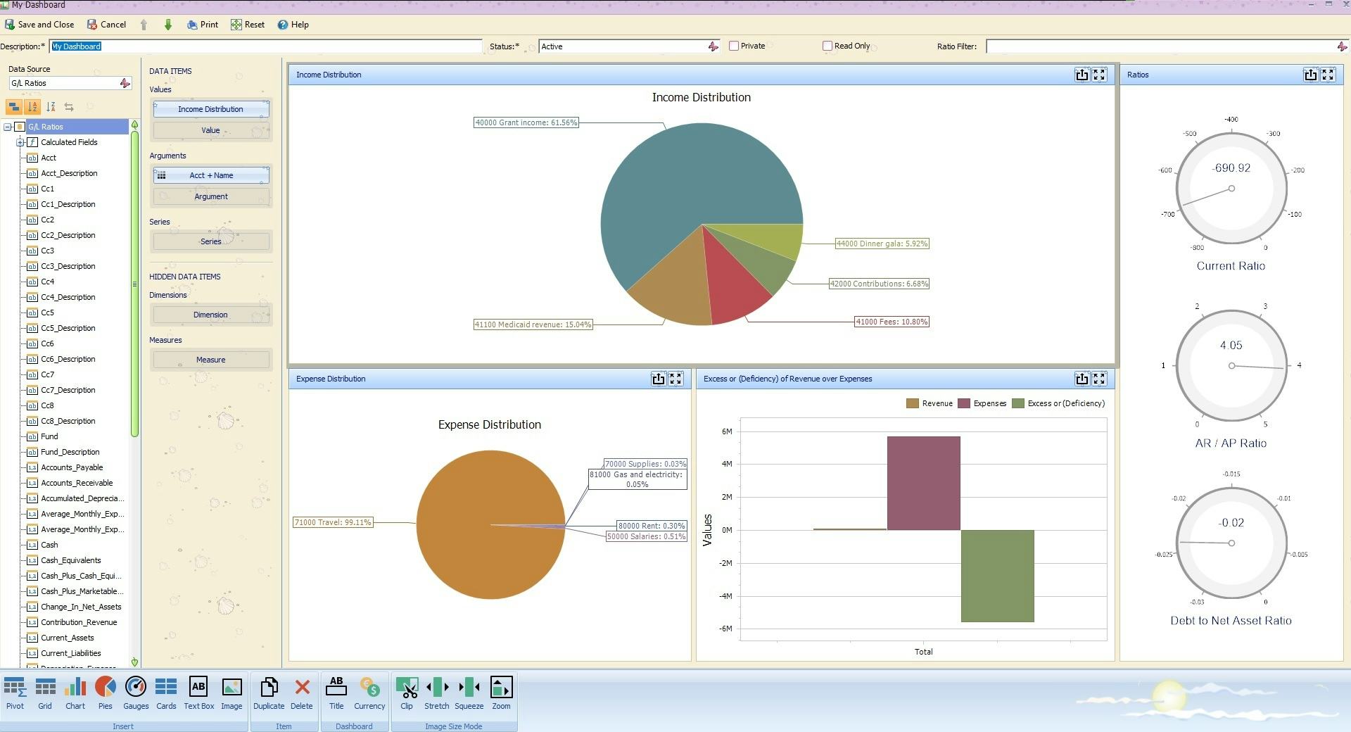Choose Clip image size mode
This screenshot has width=1351, height=732.
407,693
